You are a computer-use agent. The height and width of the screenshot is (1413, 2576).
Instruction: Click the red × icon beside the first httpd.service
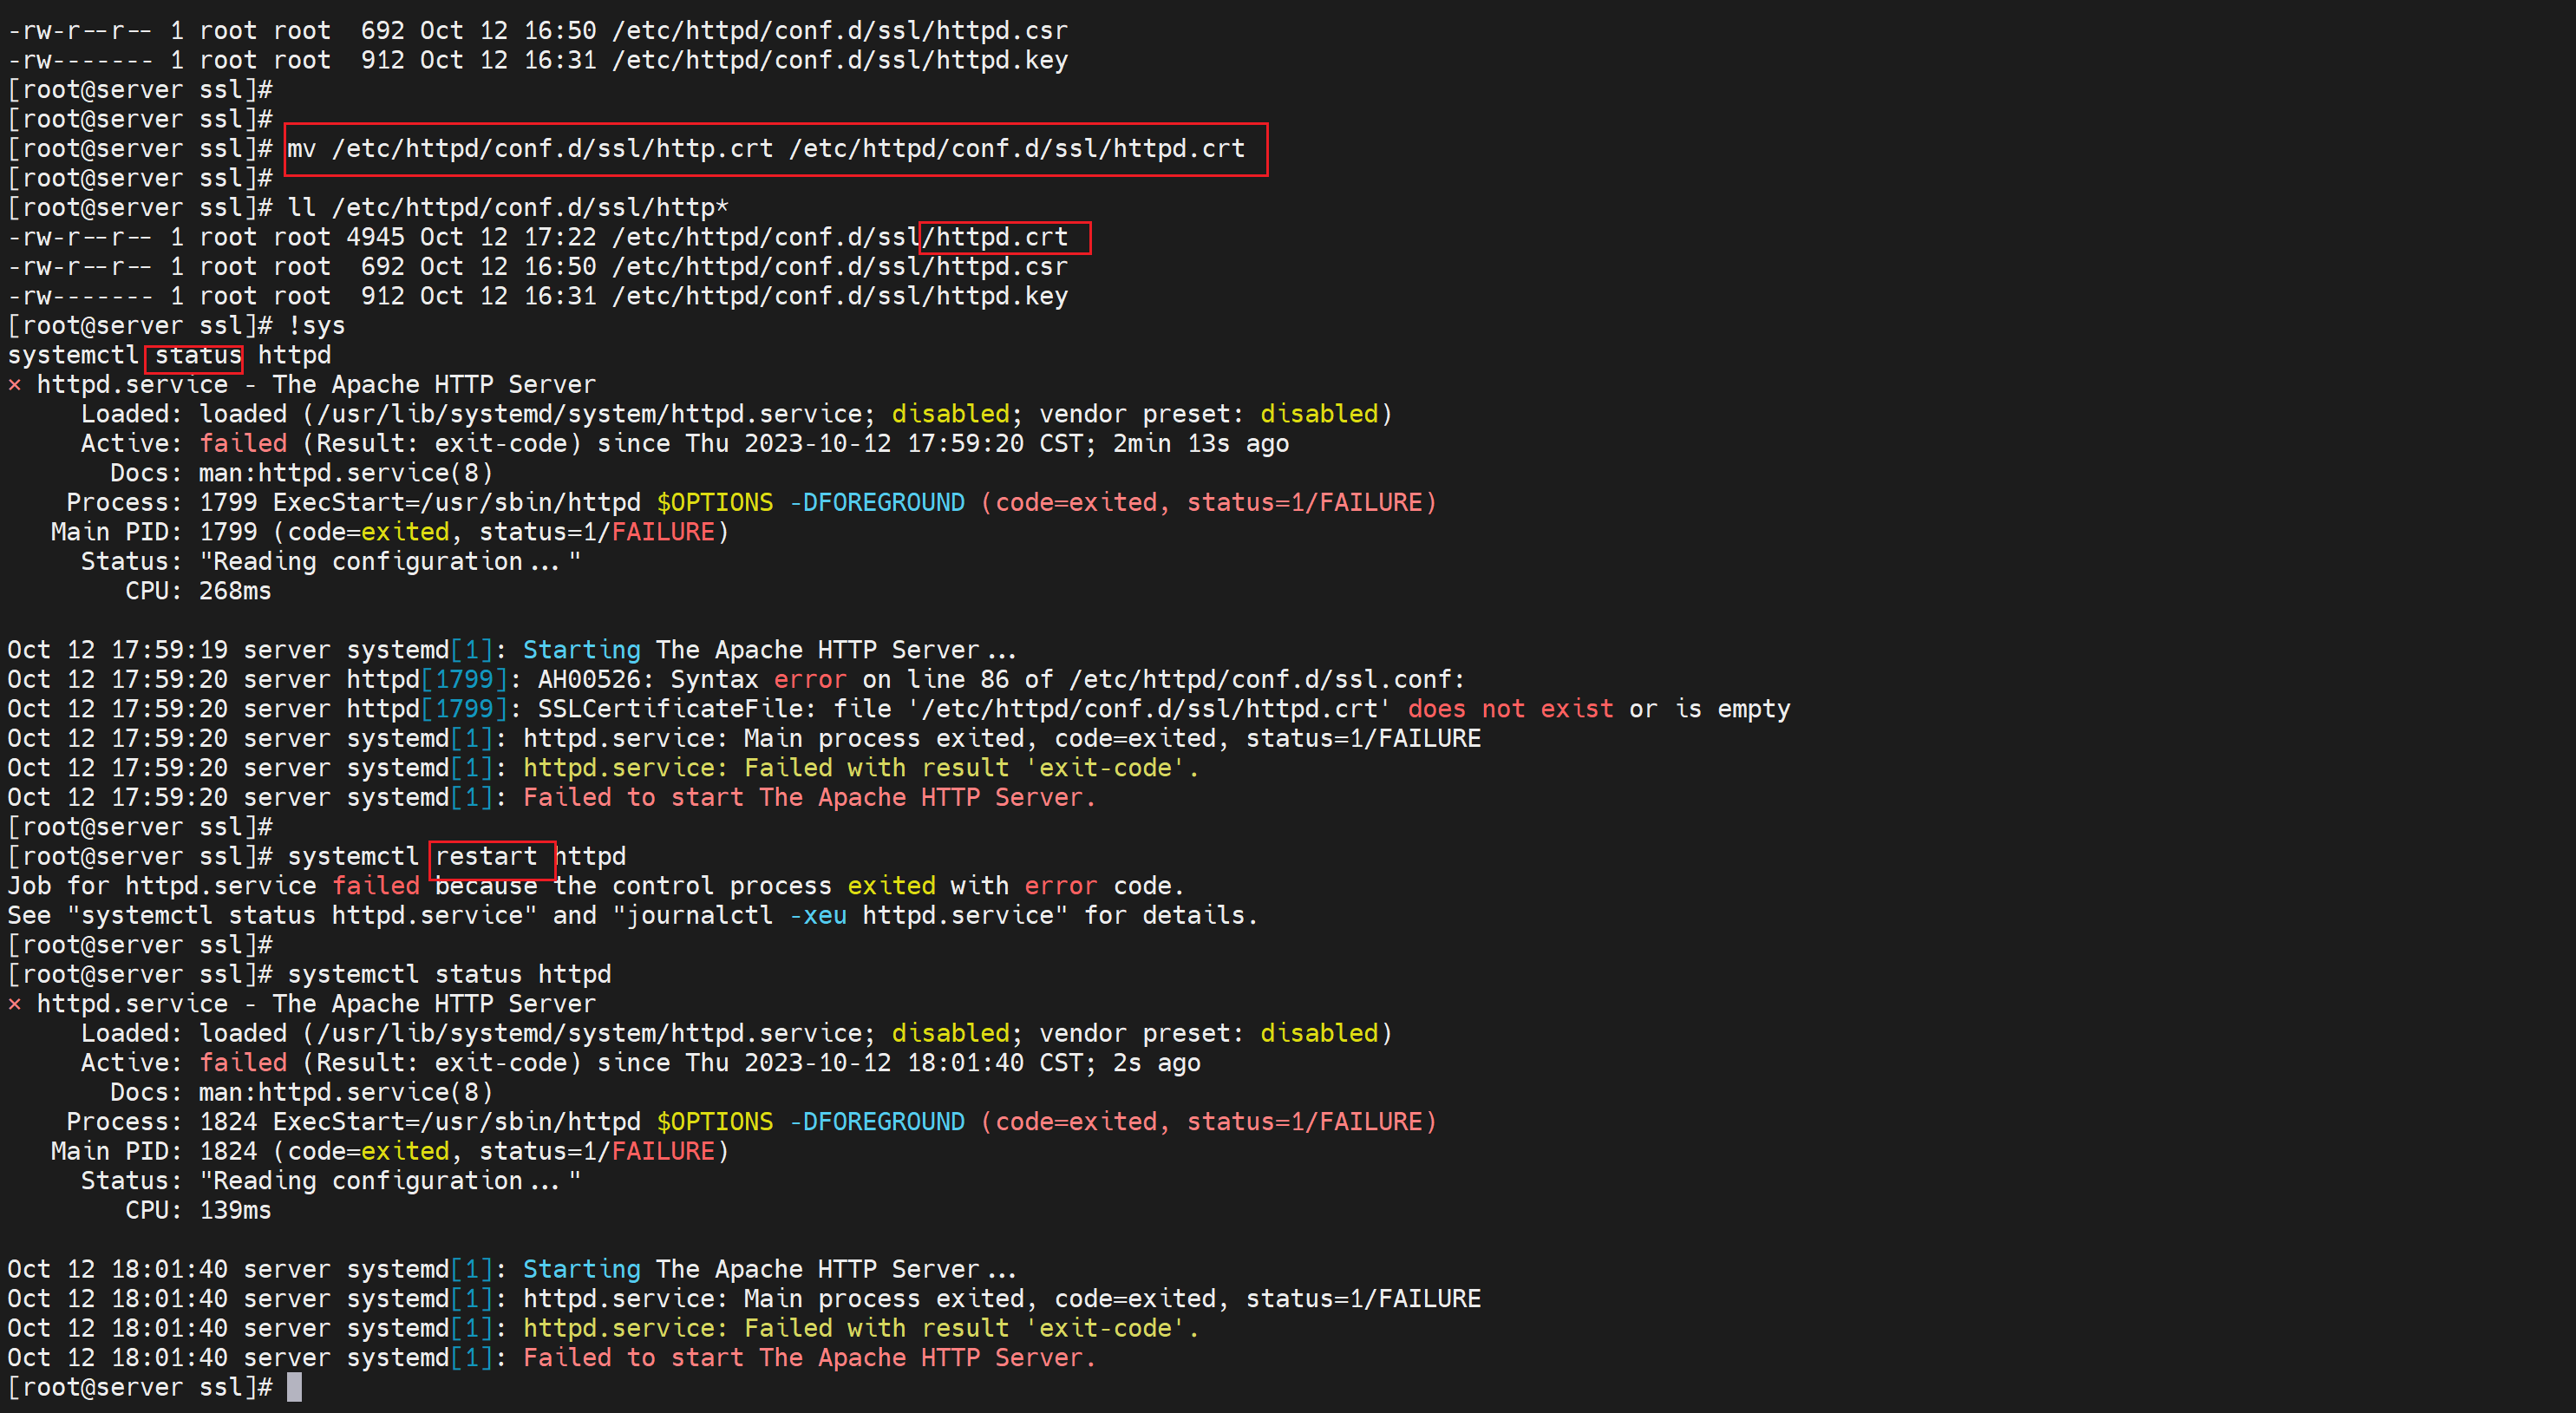(14, 385)
